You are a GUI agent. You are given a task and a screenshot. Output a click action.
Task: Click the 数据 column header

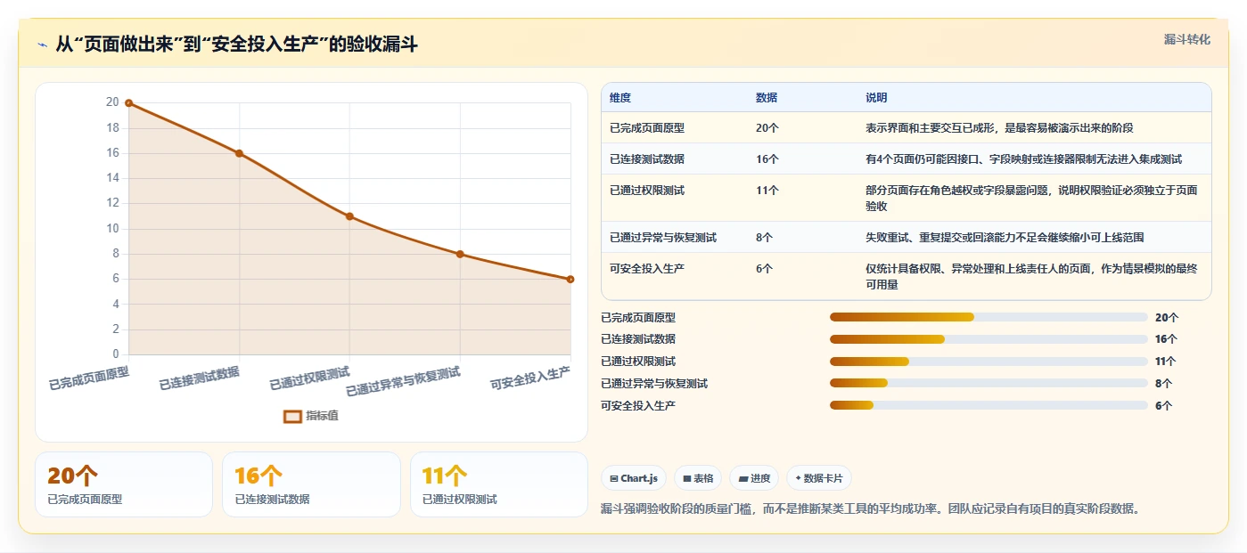pos(767,98)
